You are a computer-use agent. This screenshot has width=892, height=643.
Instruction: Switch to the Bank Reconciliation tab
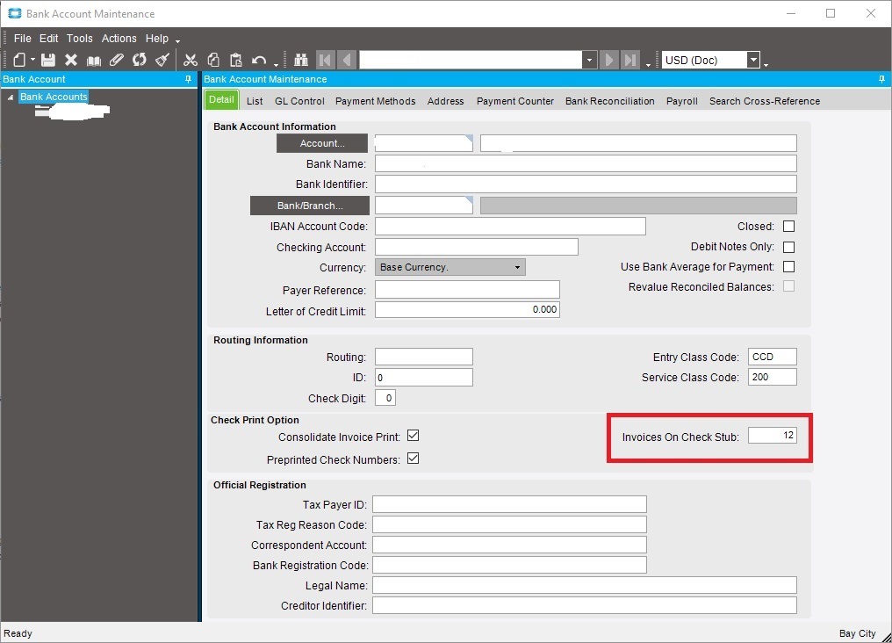[x=609, y=101]
